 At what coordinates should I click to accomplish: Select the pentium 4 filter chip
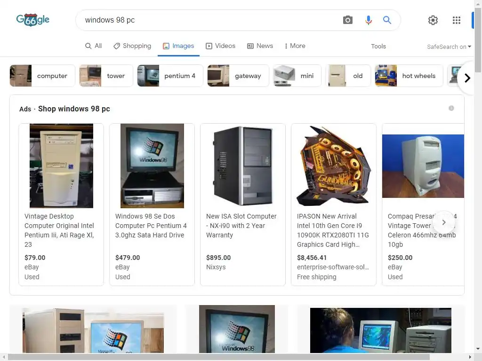170,76
